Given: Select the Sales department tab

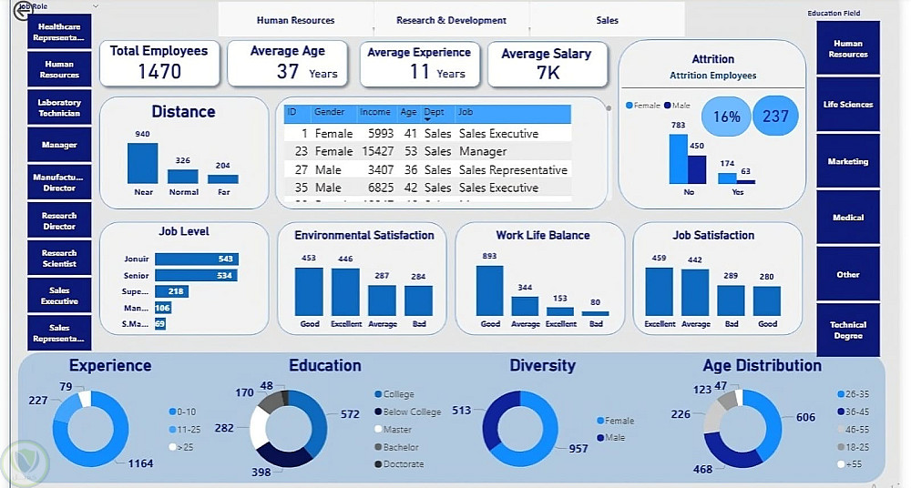Looking at the screenshot, I should [607, 20].
